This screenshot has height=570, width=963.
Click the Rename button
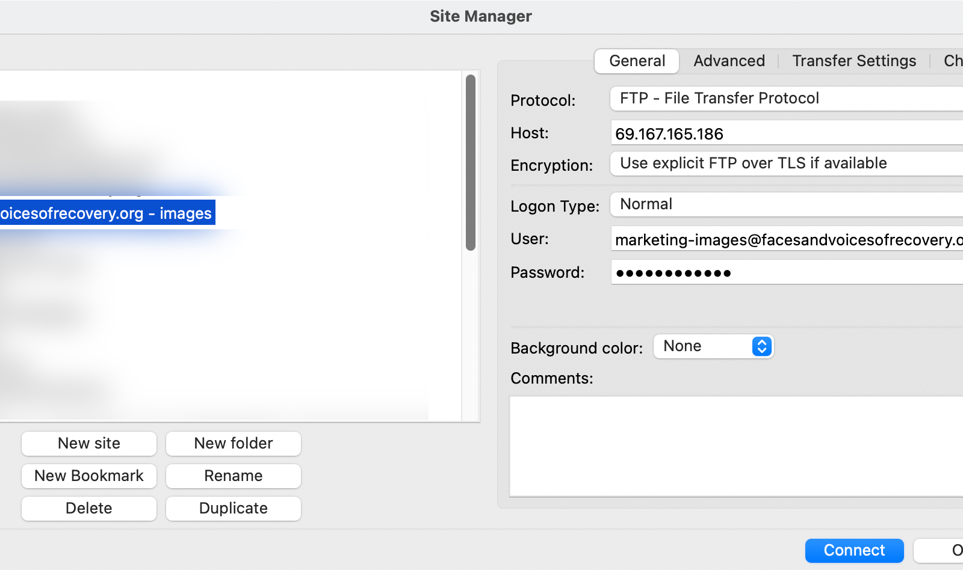[x=234, y=476]
